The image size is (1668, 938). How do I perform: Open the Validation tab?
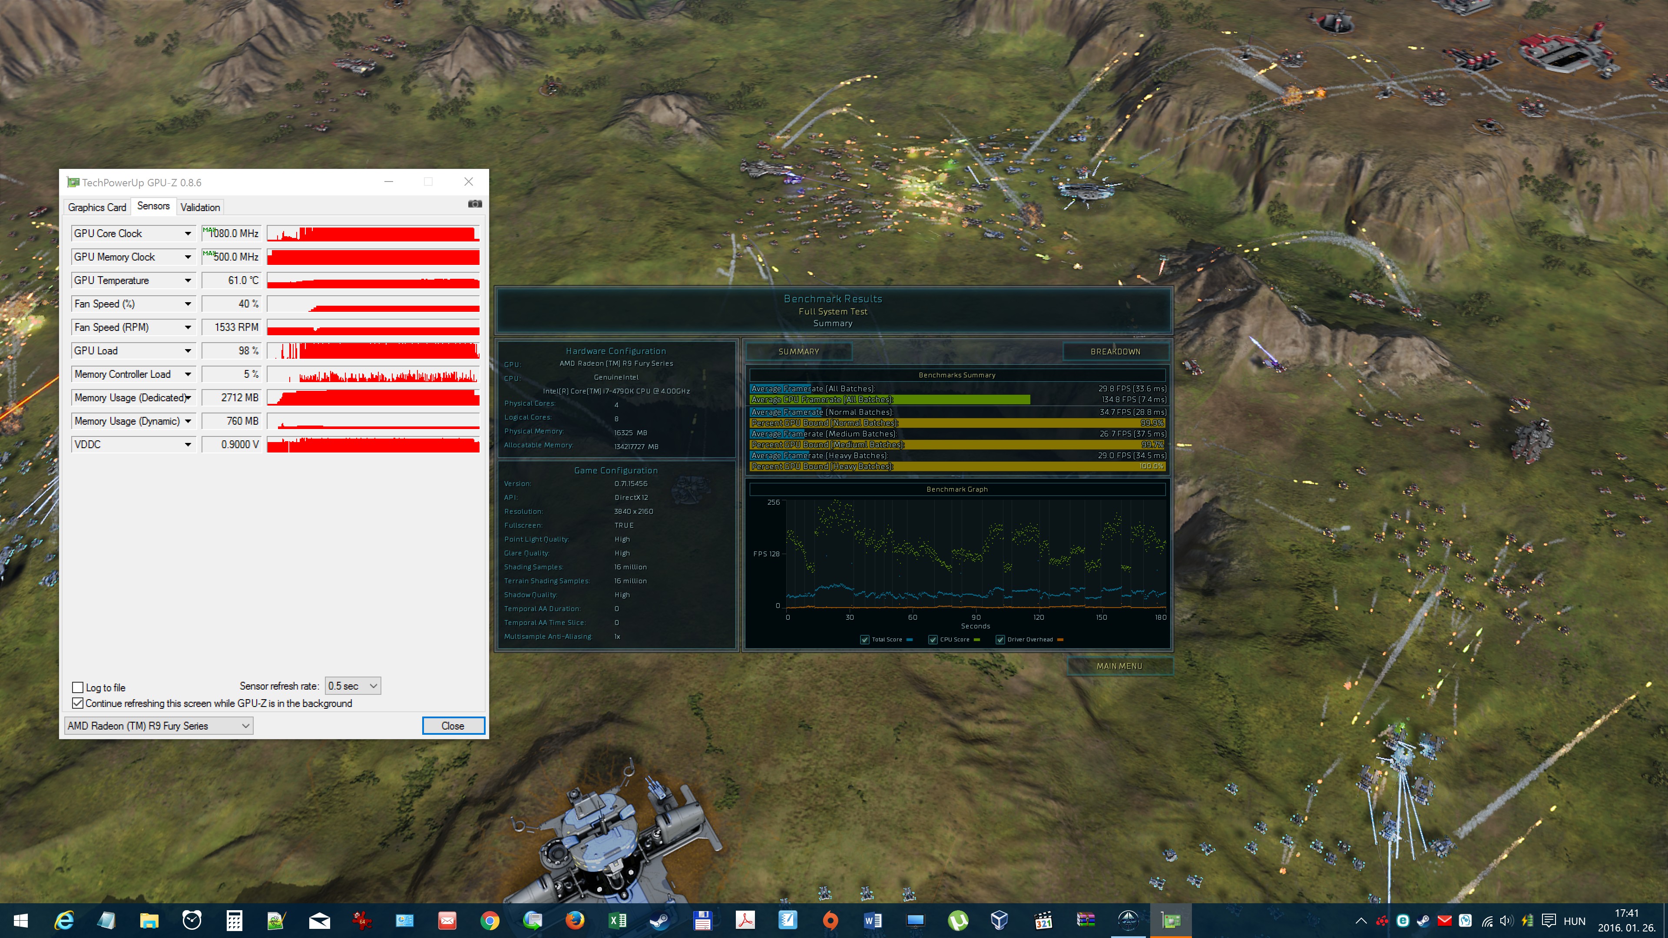[200, 207]
